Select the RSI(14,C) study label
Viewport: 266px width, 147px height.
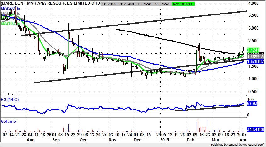[x=10, y=99]
